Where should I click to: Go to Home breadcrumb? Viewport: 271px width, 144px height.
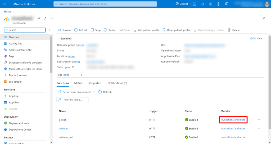point(8,12)
